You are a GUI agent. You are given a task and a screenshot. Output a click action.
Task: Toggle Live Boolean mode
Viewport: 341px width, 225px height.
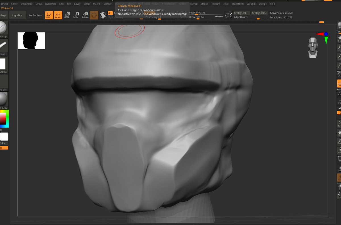tap(35, 15)
